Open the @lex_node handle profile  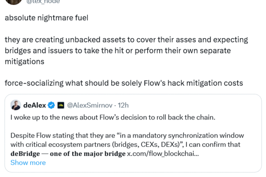[x=53, y=2]
